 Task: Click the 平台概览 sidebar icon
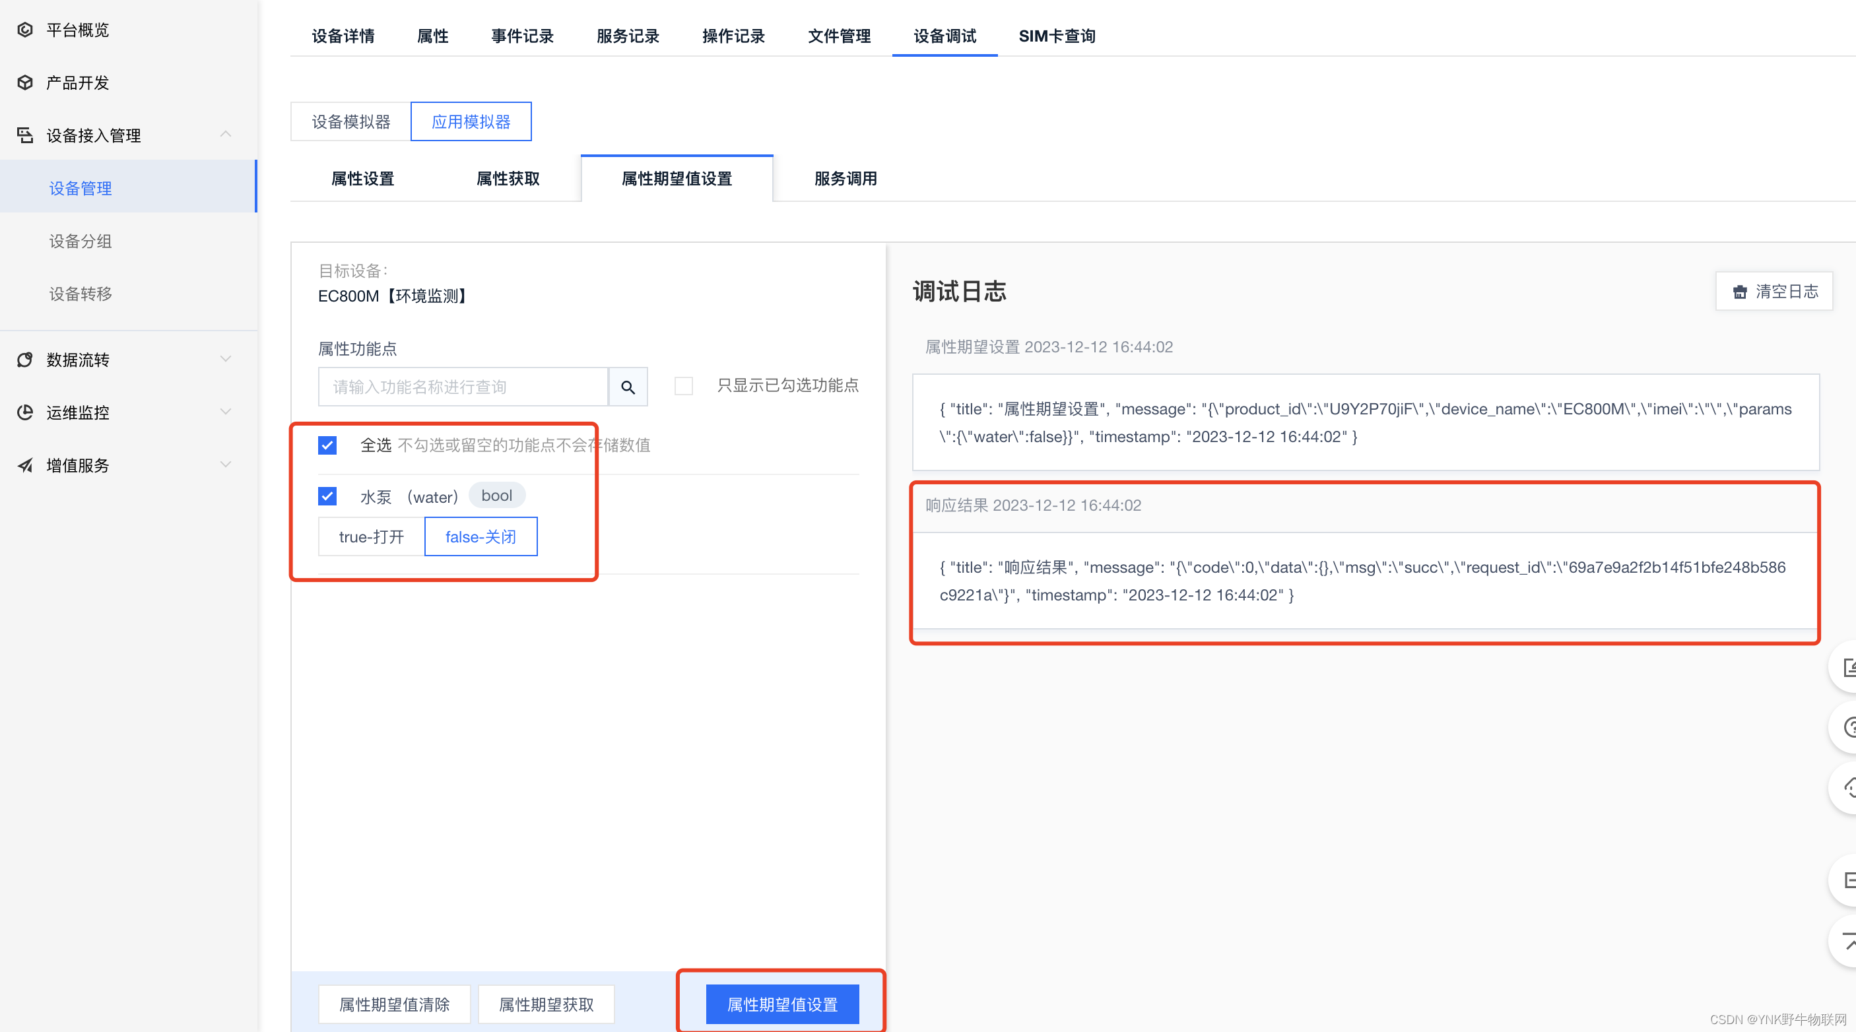[x=25, y=30]
